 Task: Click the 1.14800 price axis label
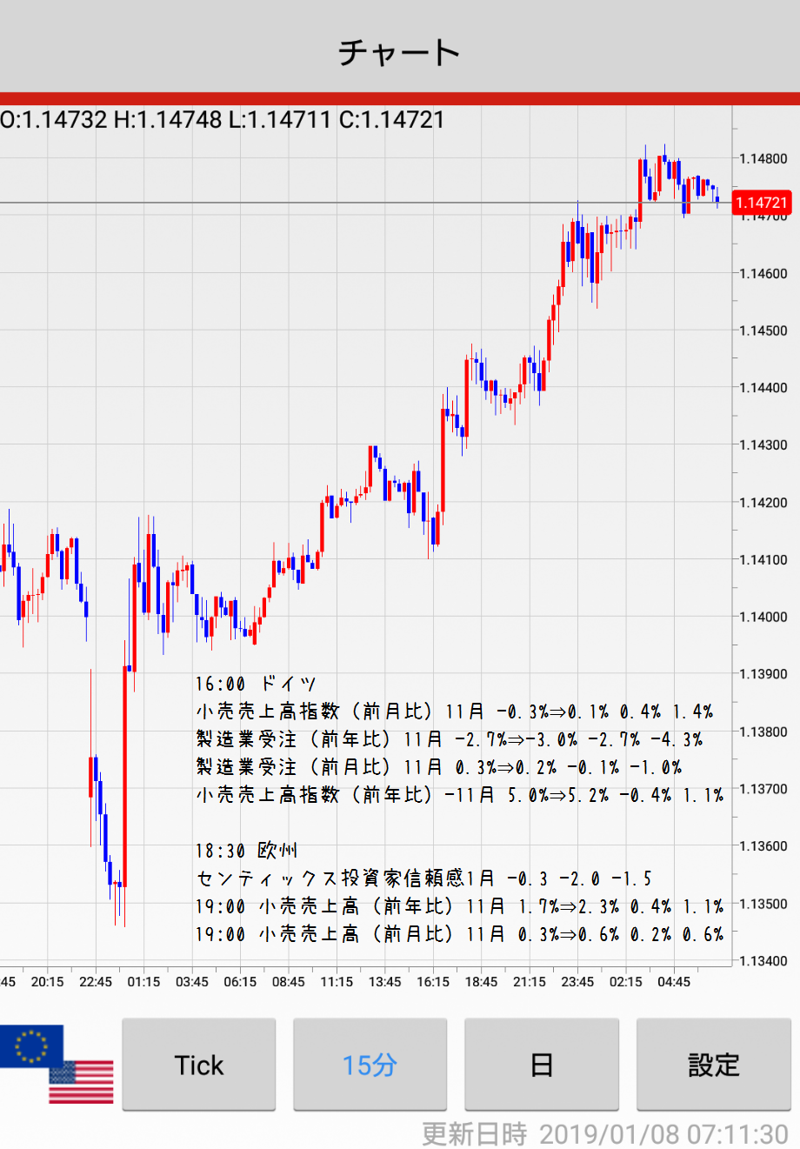(x=763, y=159)
